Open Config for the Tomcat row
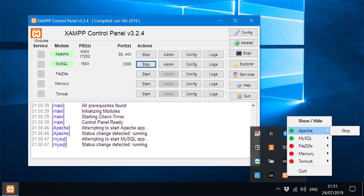The image size is (364, 196). 191,94
